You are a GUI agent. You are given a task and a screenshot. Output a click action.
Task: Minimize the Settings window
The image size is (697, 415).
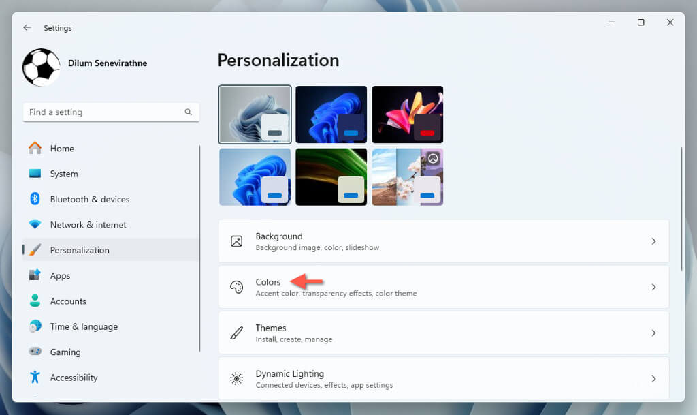click(x=612, y=22)
